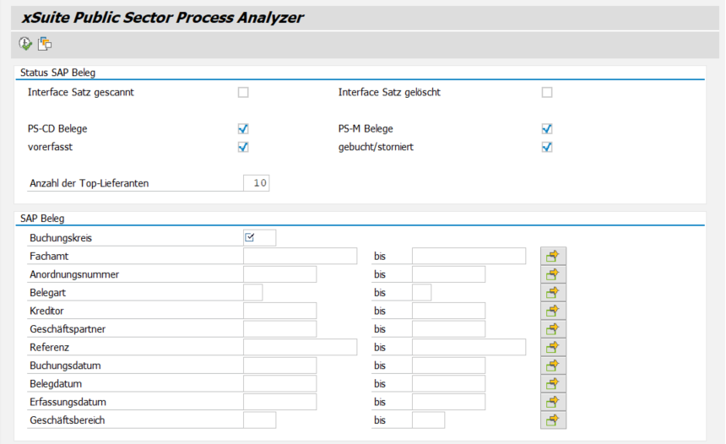
Task: Click the Erfassungsdatum label
Action: [x=68, y=402]
